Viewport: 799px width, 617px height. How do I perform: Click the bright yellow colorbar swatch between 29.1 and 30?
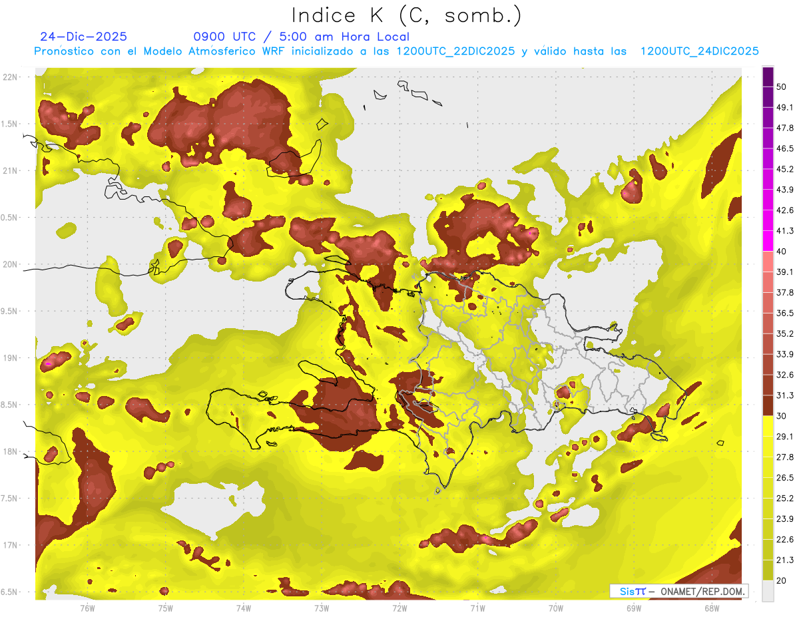point(768,426)
